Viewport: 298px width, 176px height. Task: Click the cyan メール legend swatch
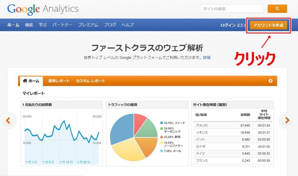coord(162,151)
